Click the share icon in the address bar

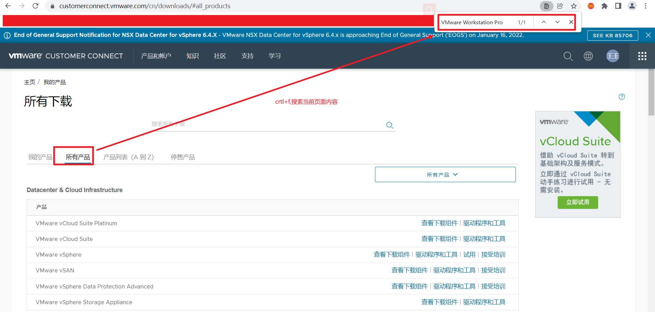coord(560,6)
